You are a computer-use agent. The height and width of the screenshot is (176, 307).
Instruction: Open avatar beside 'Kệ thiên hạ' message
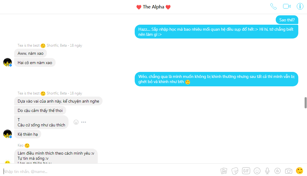(x=8, y=134)
